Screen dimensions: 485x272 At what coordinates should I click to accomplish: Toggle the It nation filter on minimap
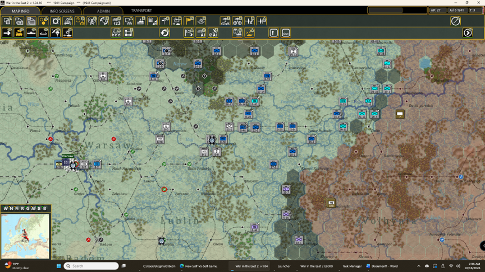pos(39,208)
